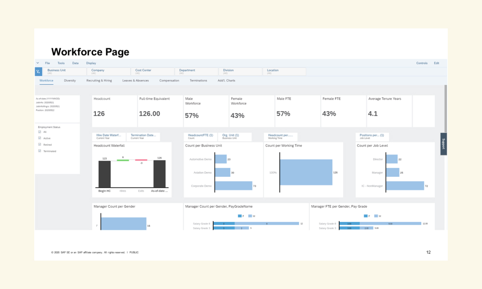Switch to the Compensation tab
Viewport: 482px width, 289px height.
[x=169, y=80]
